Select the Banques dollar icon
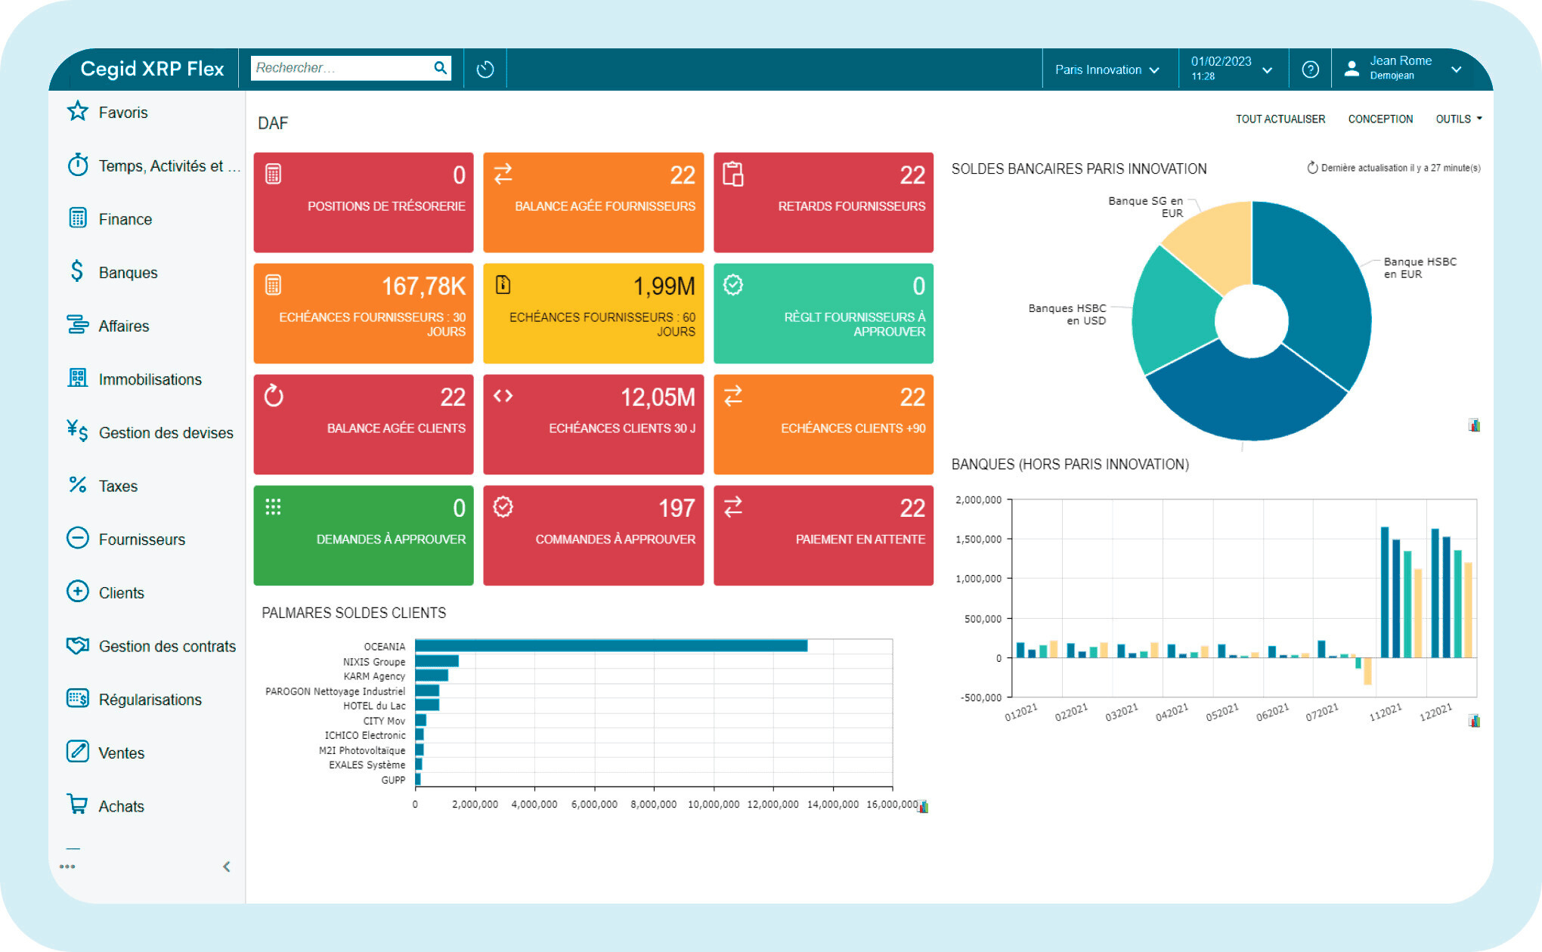This screenshot has width=1542, height=952. (x=77, y=271)
